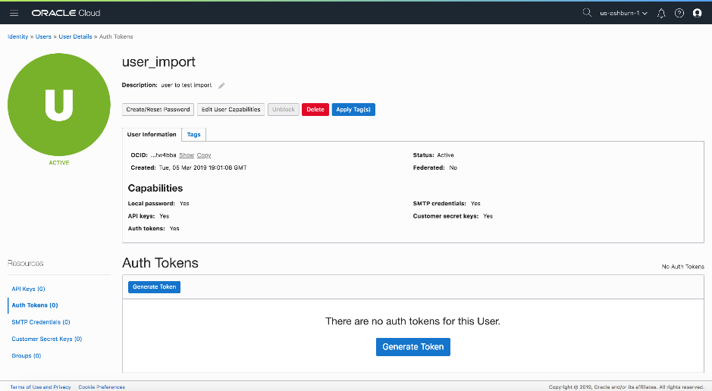Go to User Details breadcrumb link
The width and height of the screenshot is (712, 391).
(x=75, y=36)
